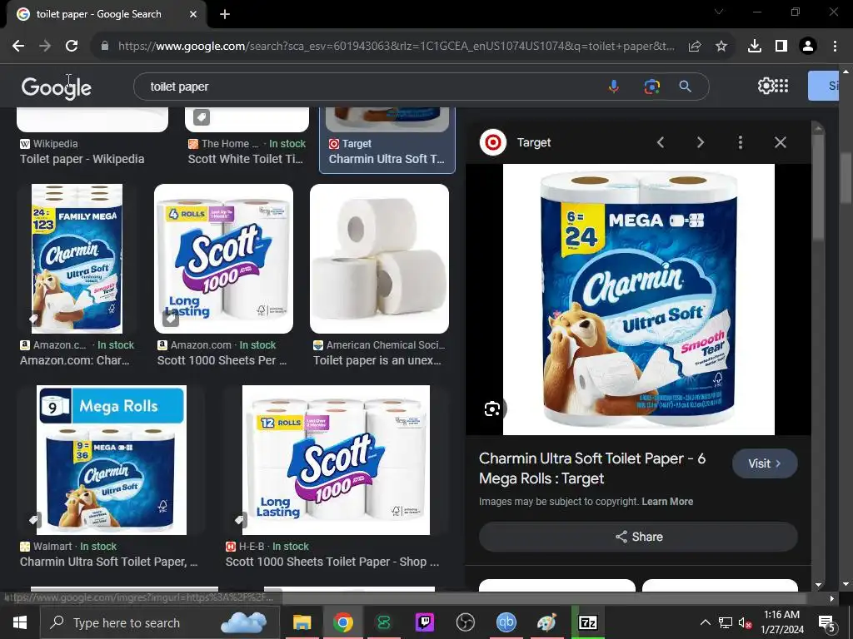The width and height of the screenshot is (853, 639).
Task: Click the browser forward arrow
Action: (x=45, y=47)
